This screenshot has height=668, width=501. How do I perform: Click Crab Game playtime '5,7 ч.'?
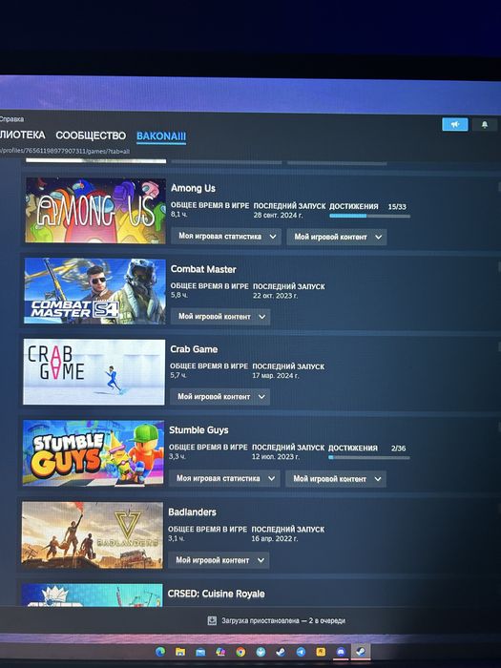(178, 375)
